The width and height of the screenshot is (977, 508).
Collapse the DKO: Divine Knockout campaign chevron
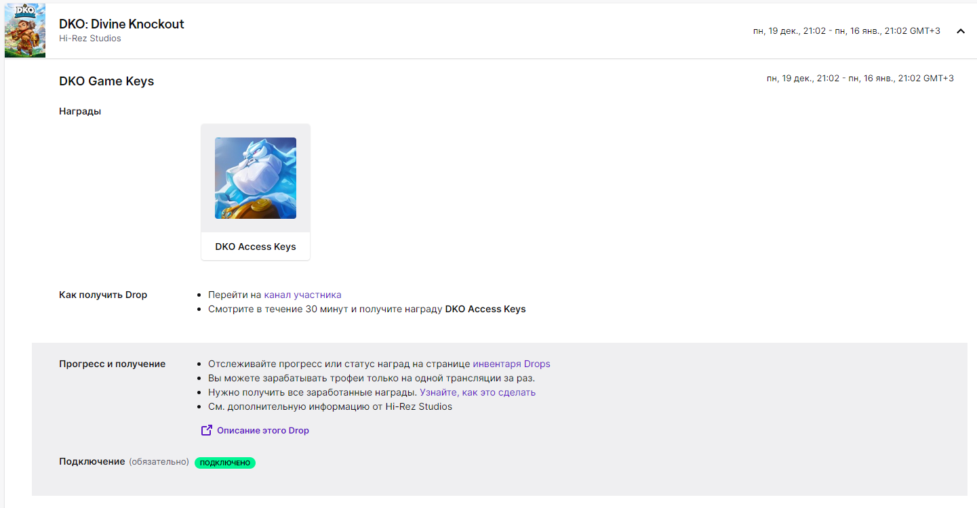coord(960,31)
